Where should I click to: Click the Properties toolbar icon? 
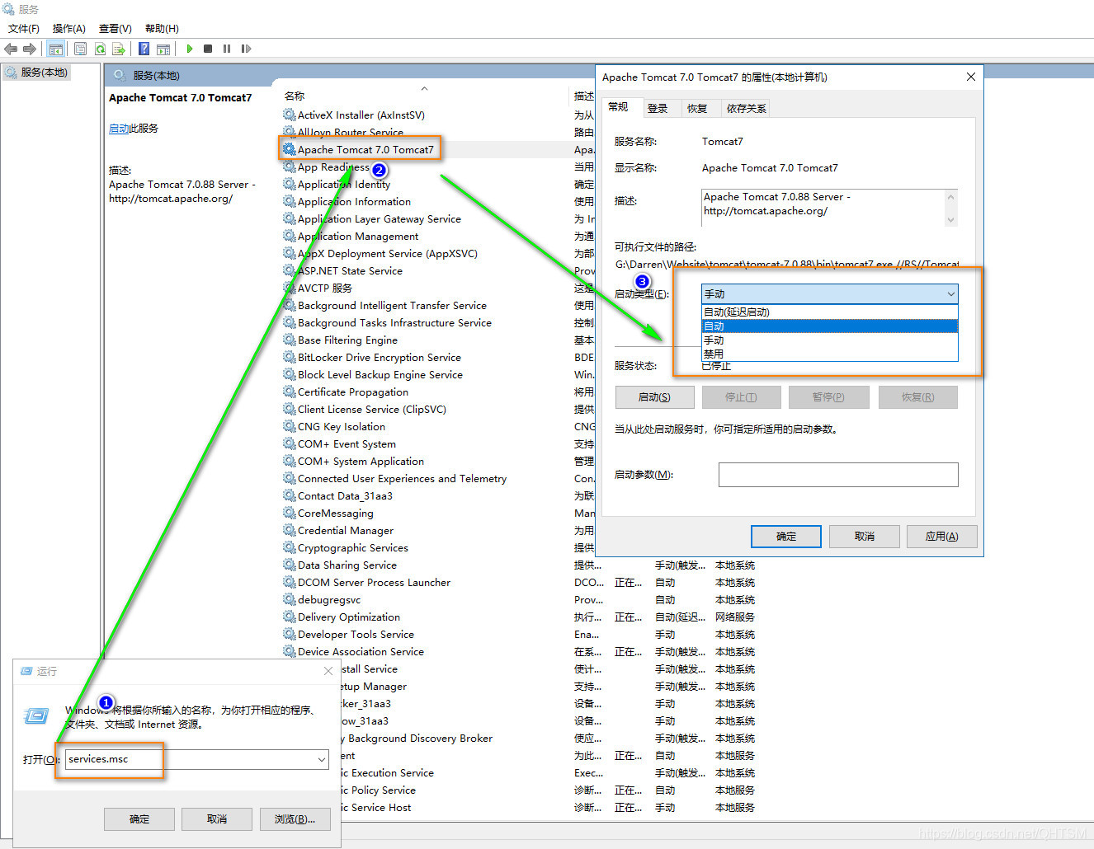(80, 49)
